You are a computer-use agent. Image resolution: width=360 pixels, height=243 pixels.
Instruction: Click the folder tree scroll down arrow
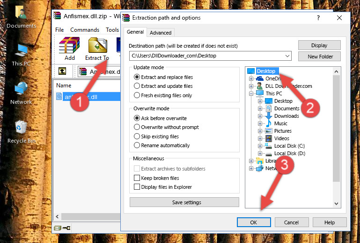click(336, 204)
